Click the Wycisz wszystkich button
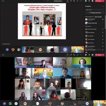The width and height of the screenshot is (106, 106). pos(98,17)
